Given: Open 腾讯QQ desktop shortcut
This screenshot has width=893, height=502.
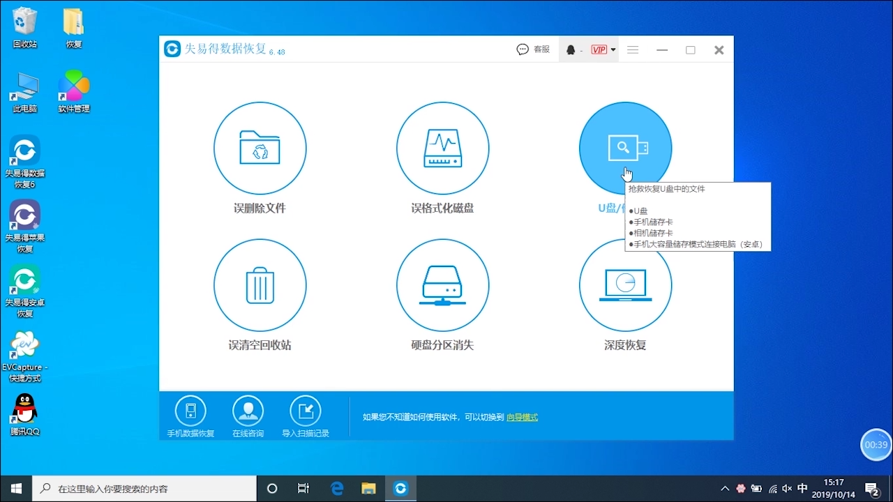Looking at the screenshot, I should click(24, 415).
